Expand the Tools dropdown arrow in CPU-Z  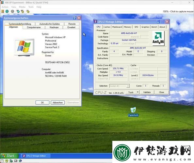click(x=138, y=92)
